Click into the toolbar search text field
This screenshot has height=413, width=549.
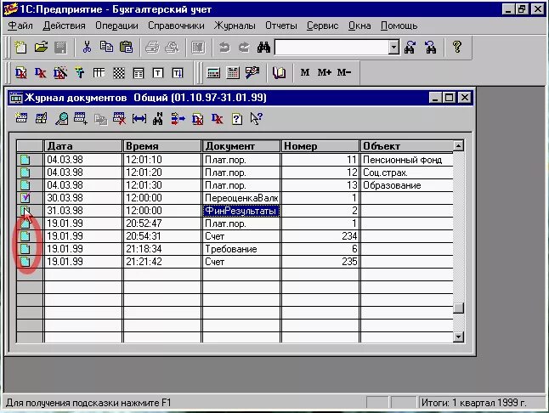click(x=331, y=48)
